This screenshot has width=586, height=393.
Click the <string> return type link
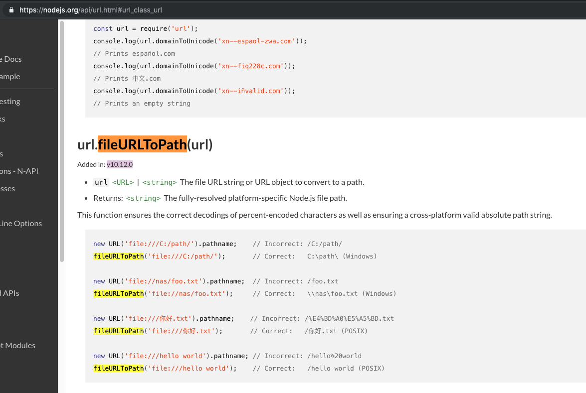click(143, 198)
